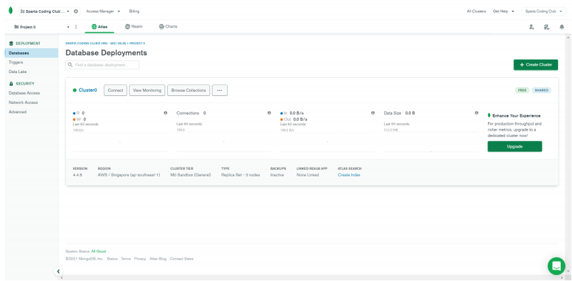The image size is (572, 281).
Task: Open Triggers in the sidebar
Action: pos(15,62)
